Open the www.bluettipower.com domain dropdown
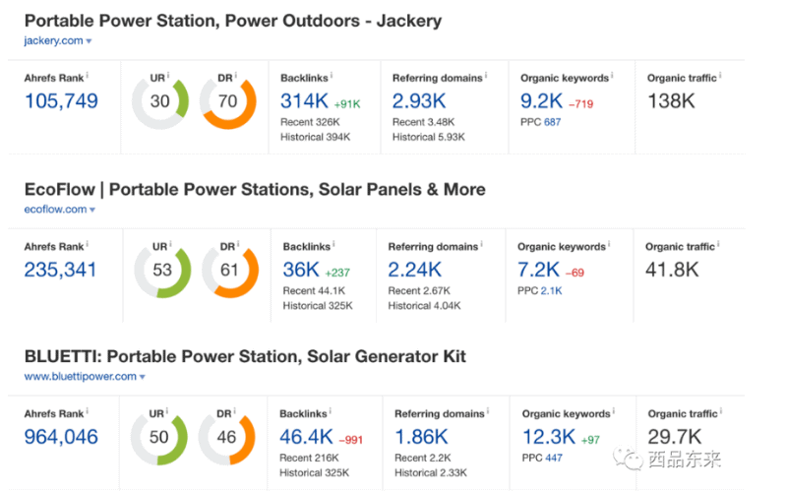This screenshot has width=787, height=492. coord(85,377)
